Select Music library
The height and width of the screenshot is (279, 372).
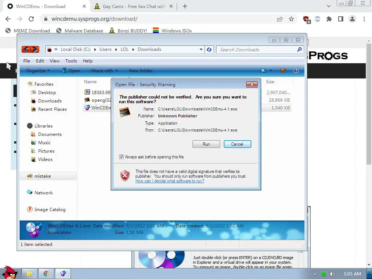44,142
